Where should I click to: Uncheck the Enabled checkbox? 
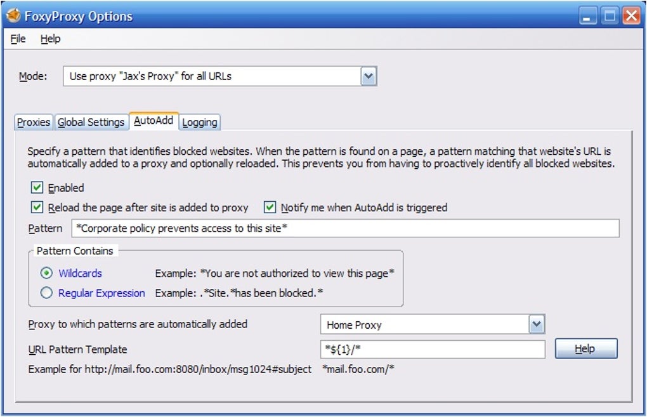pos(37,188)
